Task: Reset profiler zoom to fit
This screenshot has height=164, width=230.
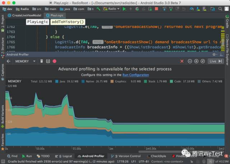Action: pyautogui.click(x=203, y=61)
